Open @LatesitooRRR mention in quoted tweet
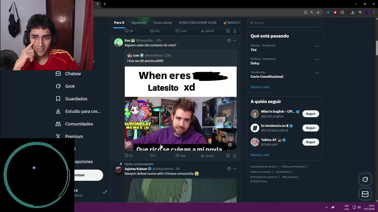 tap(151, 61)
